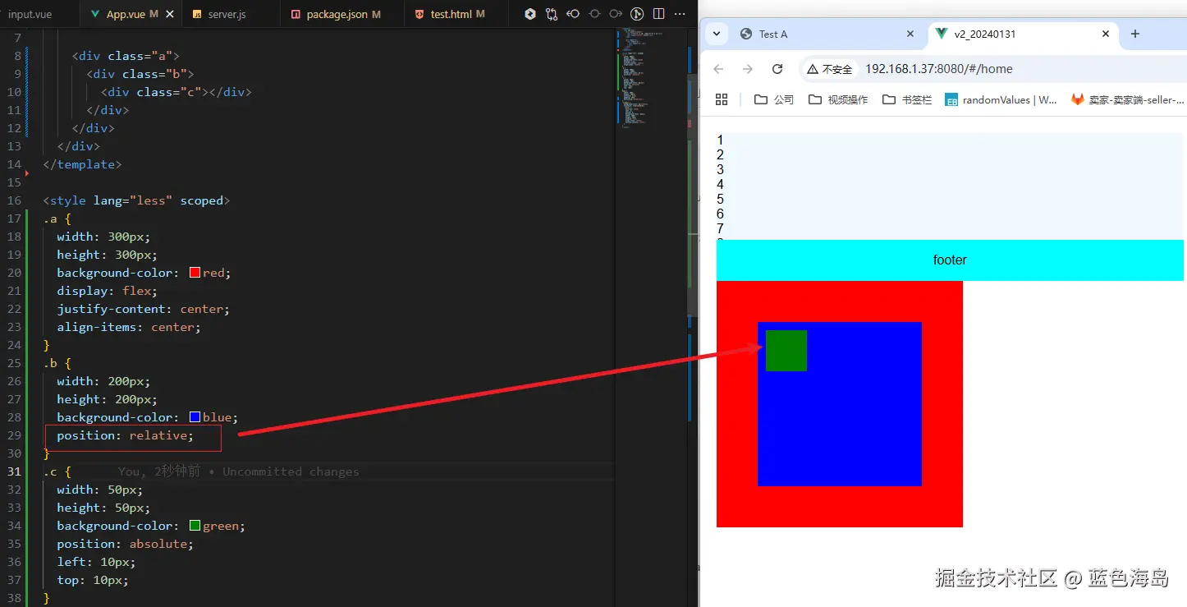
Task: Click the cyan footer bar on the page
Action: (950, 260)
